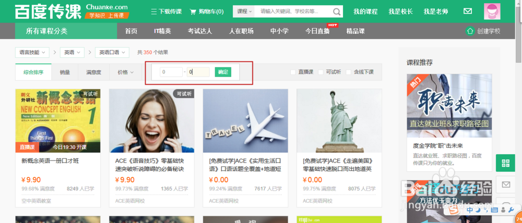The image size is (522, 223).
Task: Open the 职击未来 recommendation banner
Action: click(449, 106)
